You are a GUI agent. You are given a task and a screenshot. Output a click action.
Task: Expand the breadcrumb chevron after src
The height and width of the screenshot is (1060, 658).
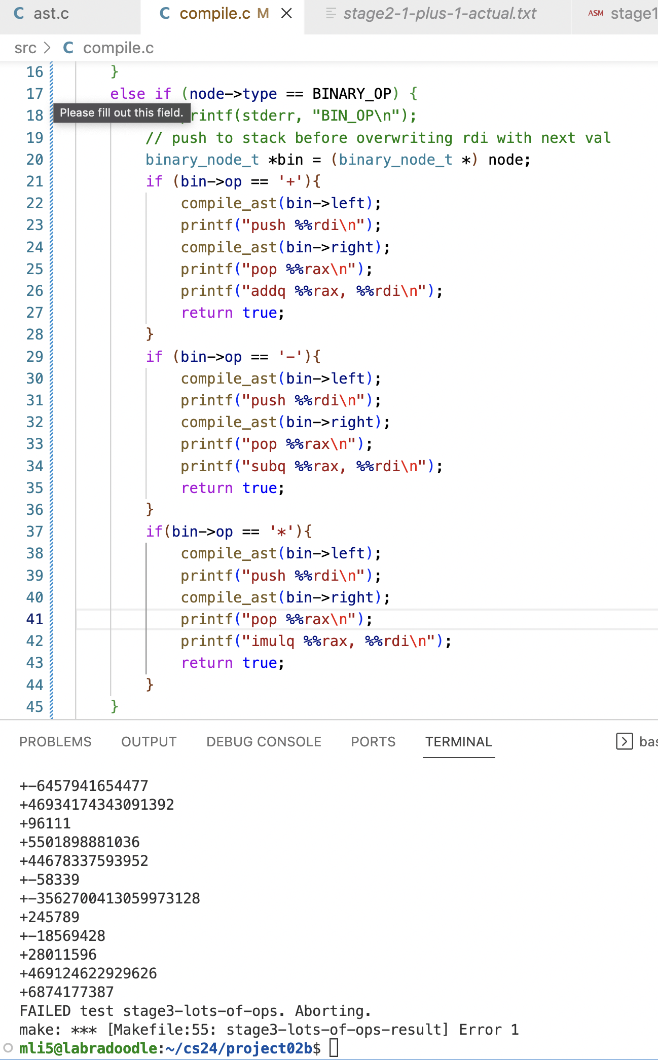click(x=48, y=48)
